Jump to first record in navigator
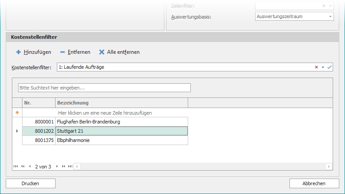This screenshot has width=345, height=194. [16, 166]
